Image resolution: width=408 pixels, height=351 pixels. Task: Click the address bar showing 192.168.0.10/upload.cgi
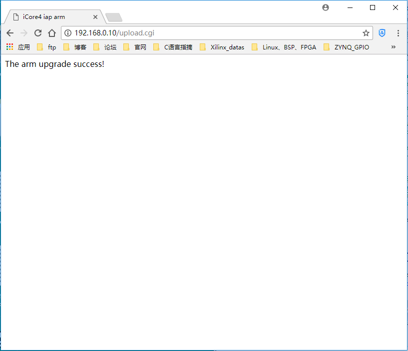point(215,33)
